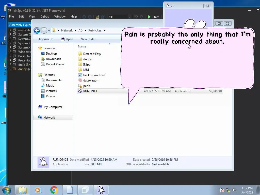Click the dnSpy Start debugging button

153,17
